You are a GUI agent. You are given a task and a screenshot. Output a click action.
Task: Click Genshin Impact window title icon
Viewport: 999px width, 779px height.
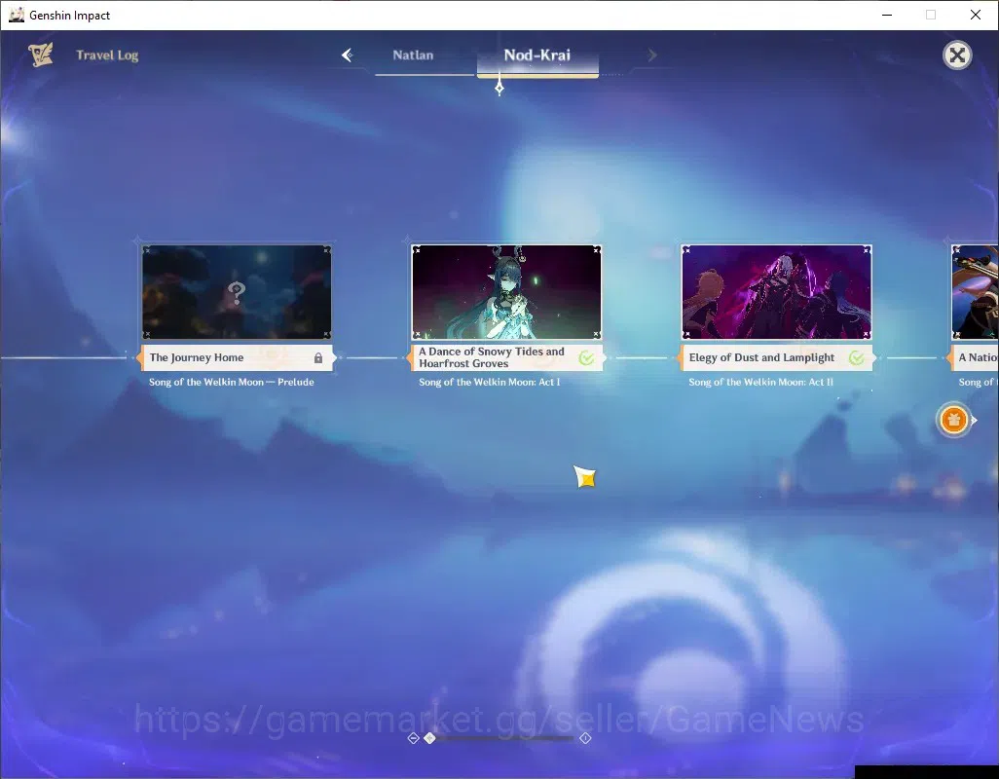(x=16, y=15)
